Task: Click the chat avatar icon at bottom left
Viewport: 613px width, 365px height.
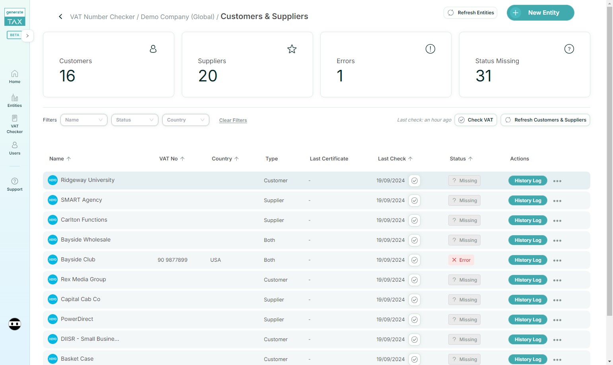Action: pyautogui.click(x=15, y=324)
